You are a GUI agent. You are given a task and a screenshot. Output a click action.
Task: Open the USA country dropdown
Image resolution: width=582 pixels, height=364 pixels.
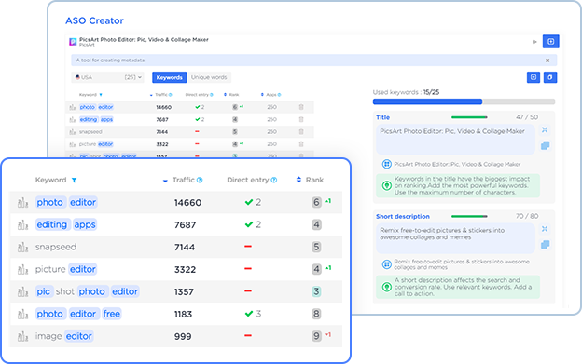(x=107, y=77)
